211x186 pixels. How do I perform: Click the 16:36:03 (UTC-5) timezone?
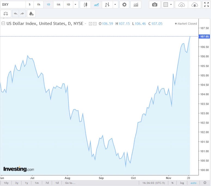154,183
